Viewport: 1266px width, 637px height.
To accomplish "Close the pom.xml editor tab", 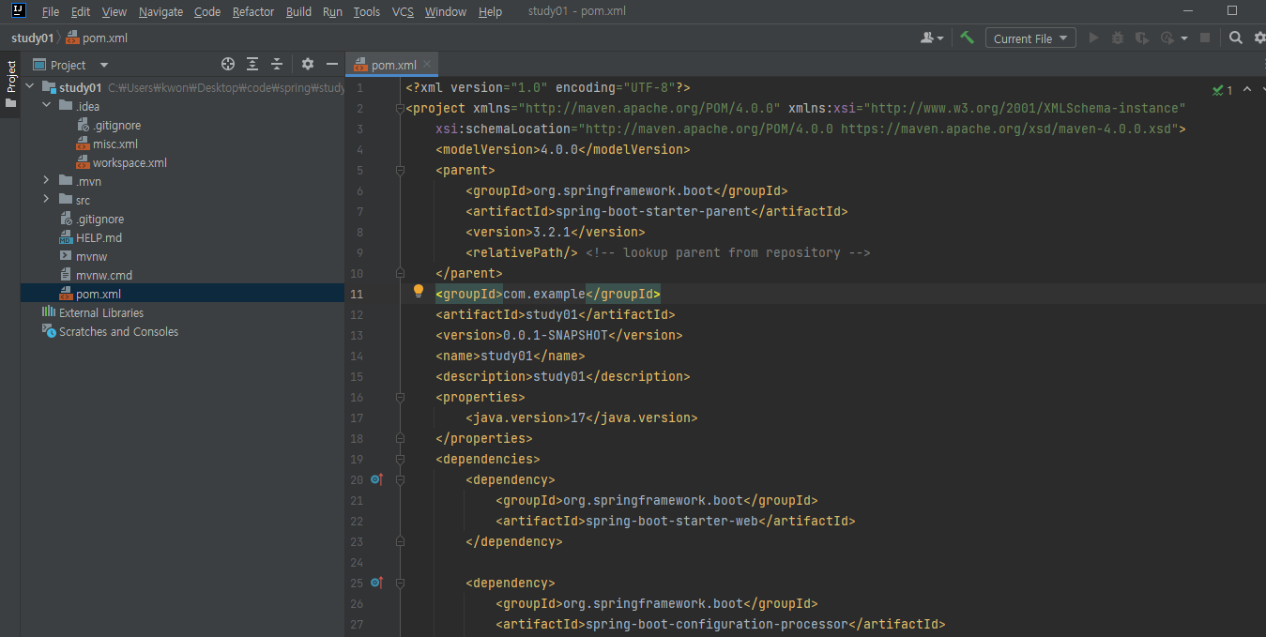I will pyautogui.click(x=427, y=64).
